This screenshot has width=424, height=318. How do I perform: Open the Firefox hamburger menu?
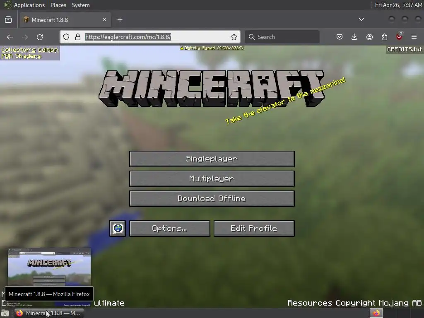(x=414, y=37)
